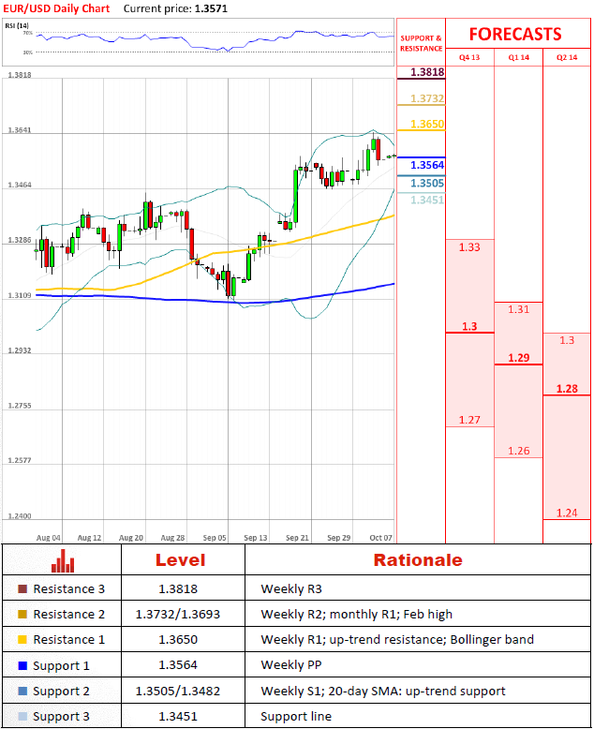Click the level cell 1.3732/1.3693
Screen dimensions: 594x729
point(178,615)
